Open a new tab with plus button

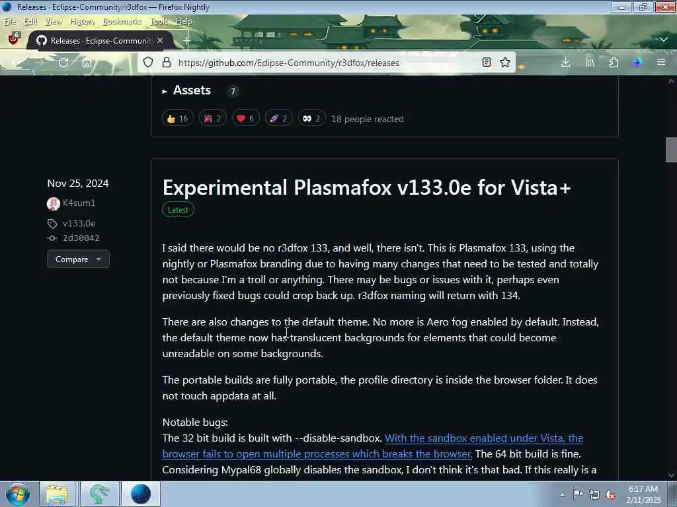click(186, 40)
